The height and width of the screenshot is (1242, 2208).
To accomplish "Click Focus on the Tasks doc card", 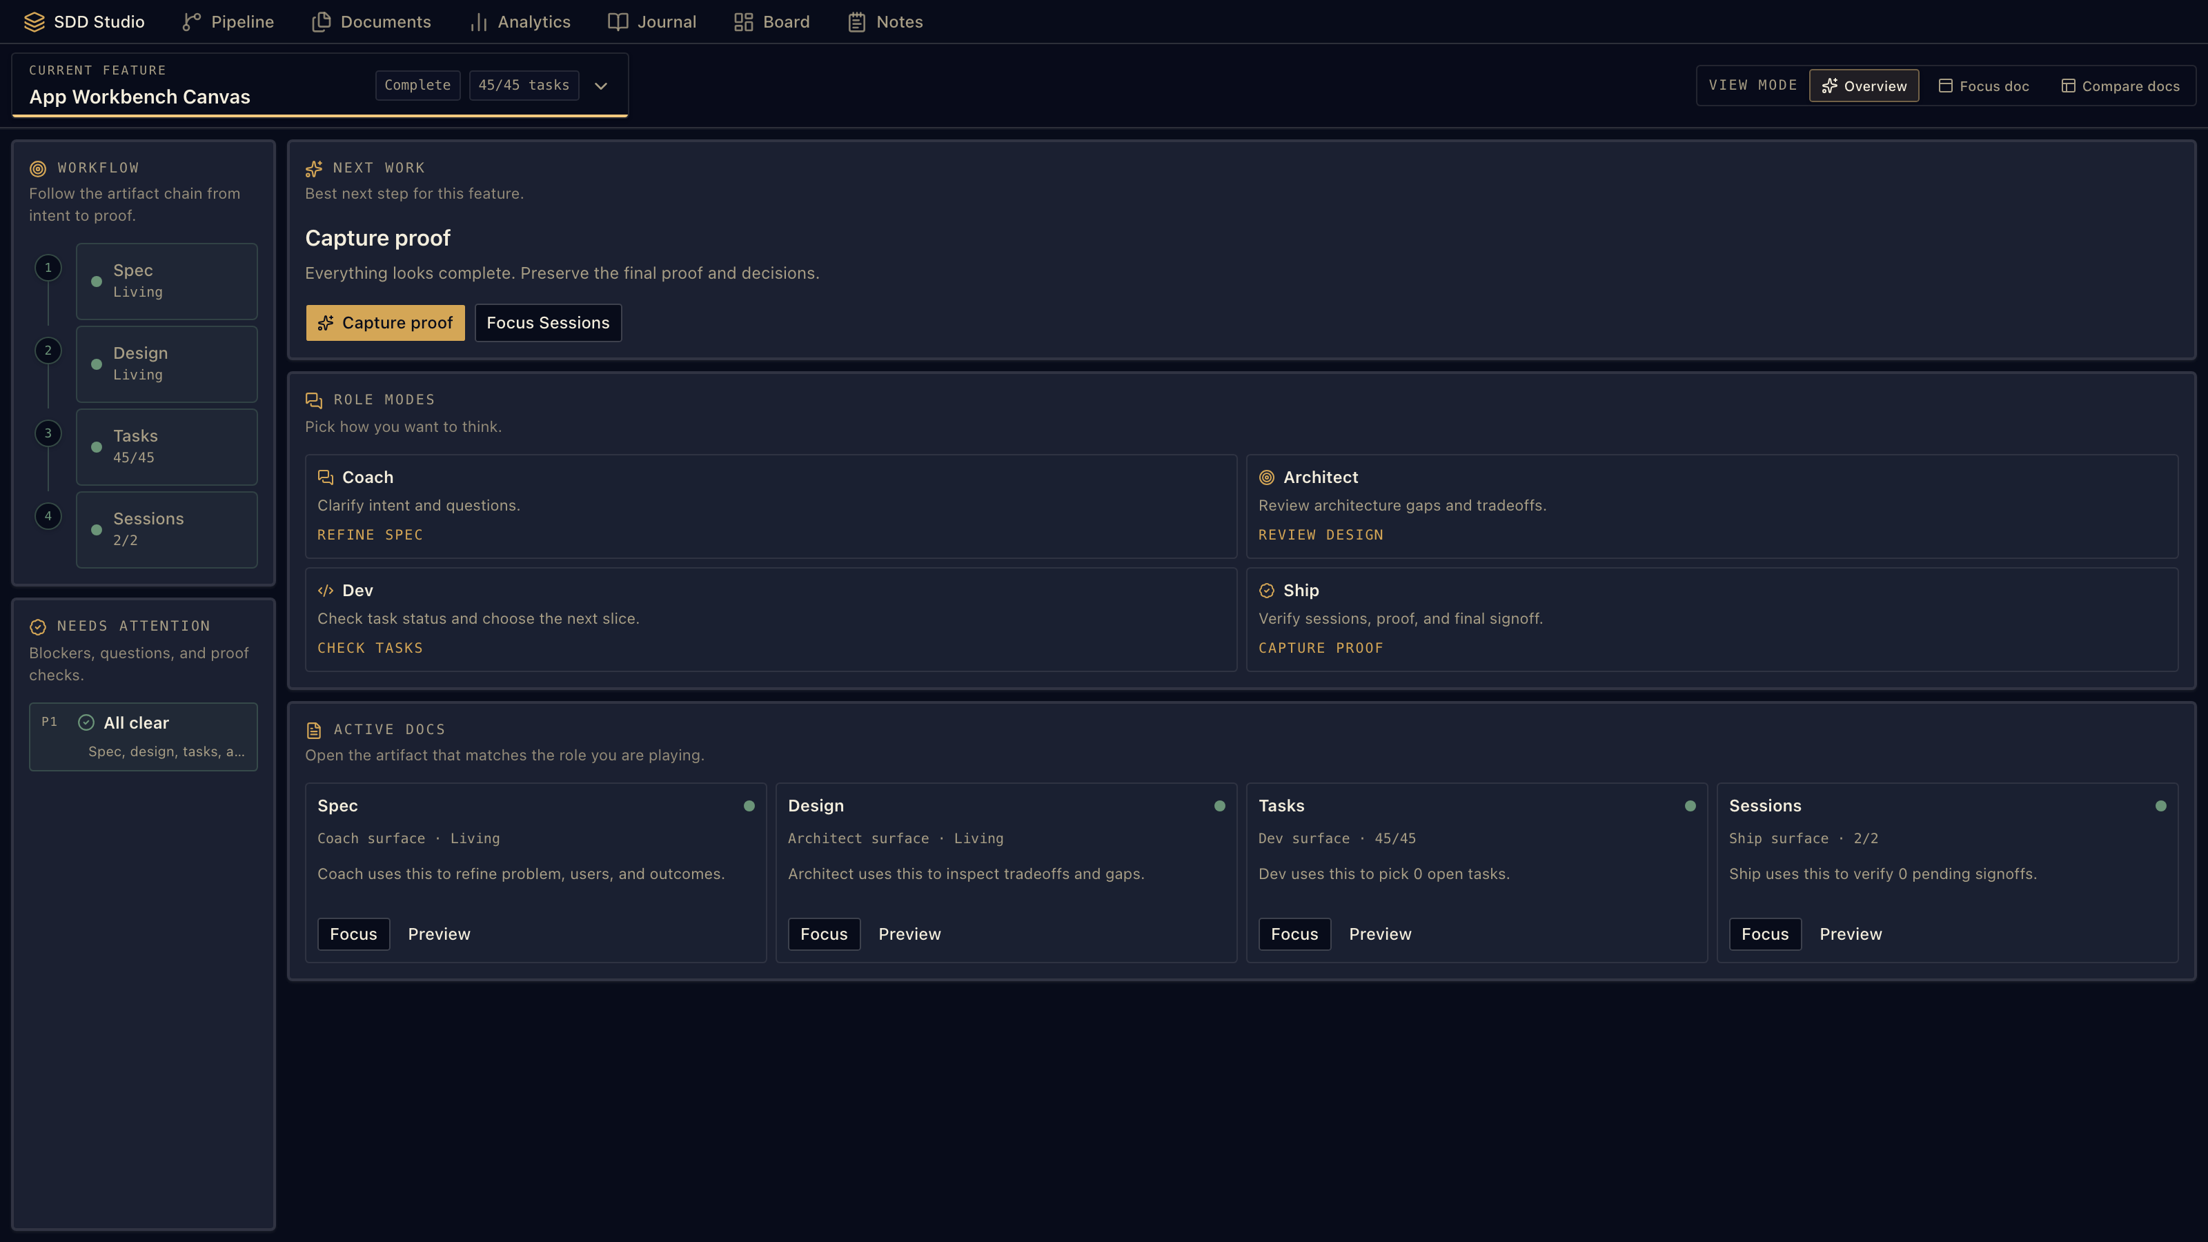I will pyautogui.click(x=1294, y=934).
